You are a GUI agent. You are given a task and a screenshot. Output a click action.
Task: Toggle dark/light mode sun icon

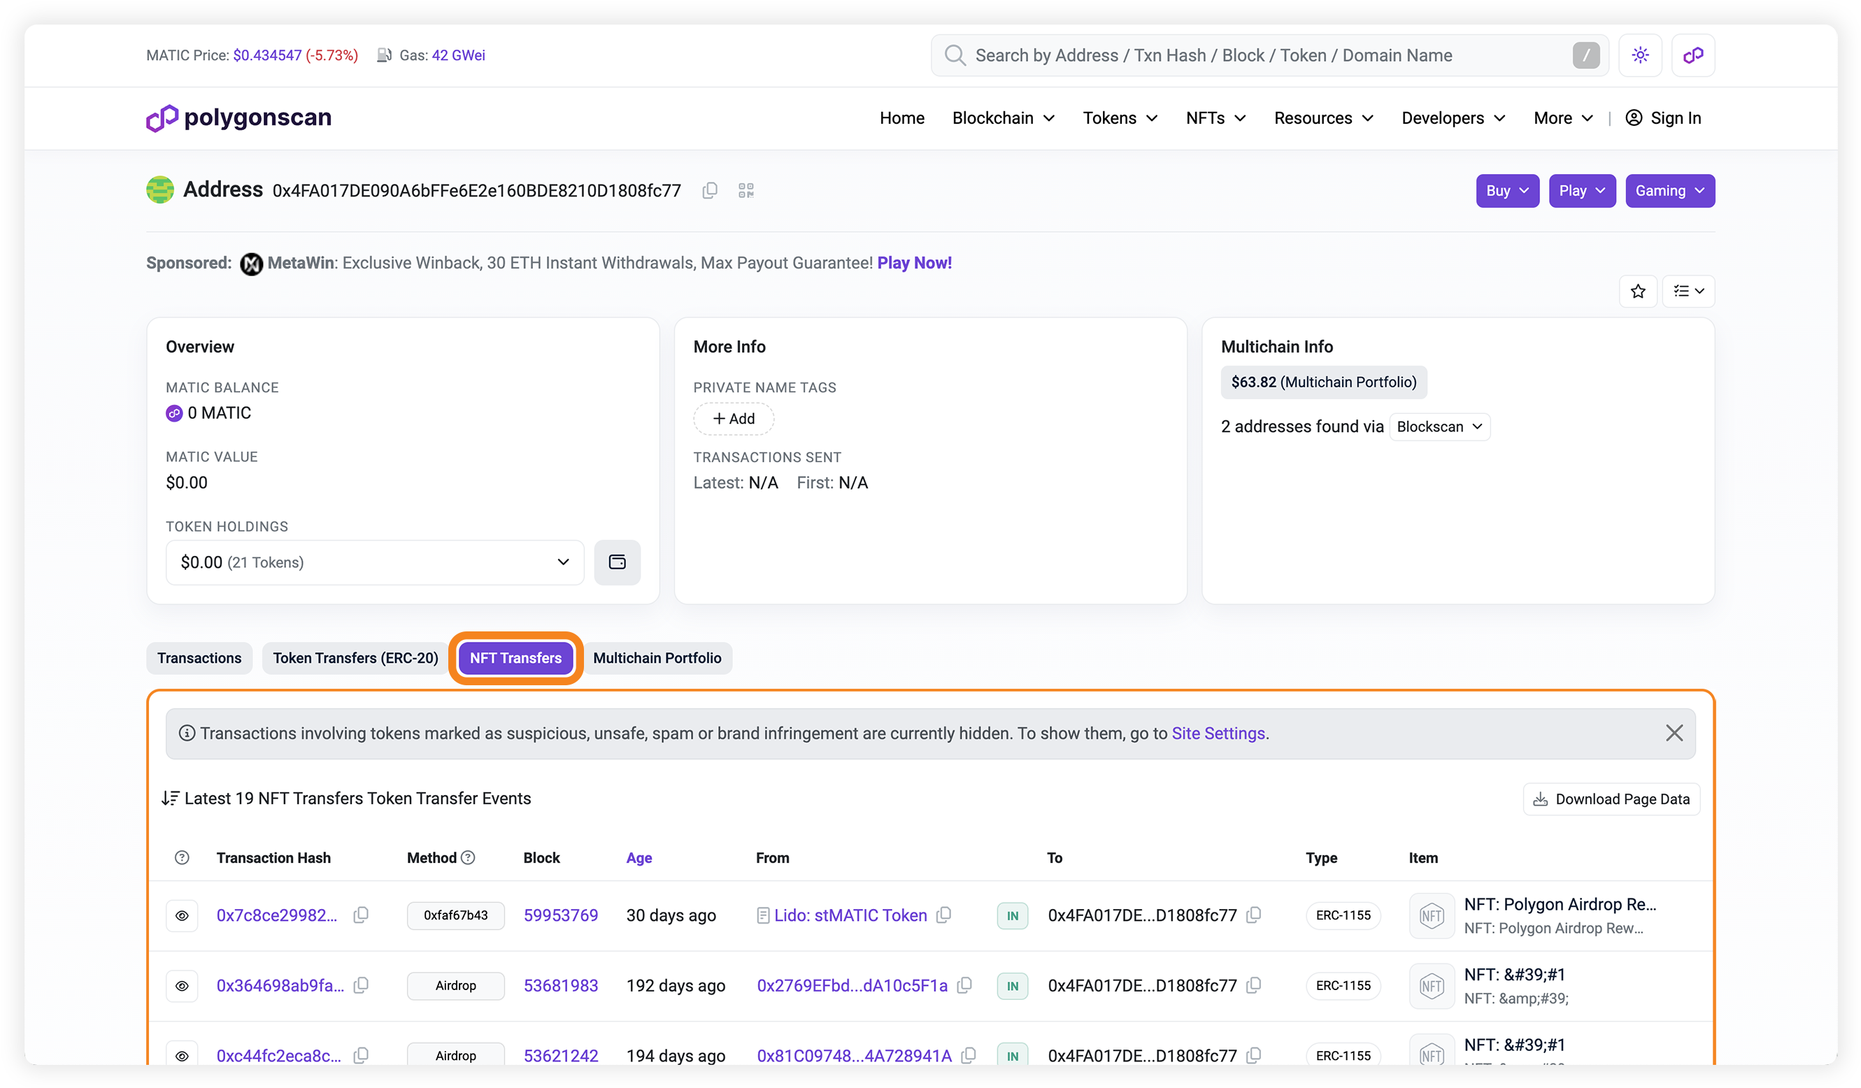pos(1639,55)
